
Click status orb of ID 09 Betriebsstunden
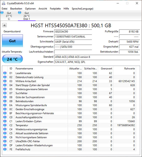point(5,101)
